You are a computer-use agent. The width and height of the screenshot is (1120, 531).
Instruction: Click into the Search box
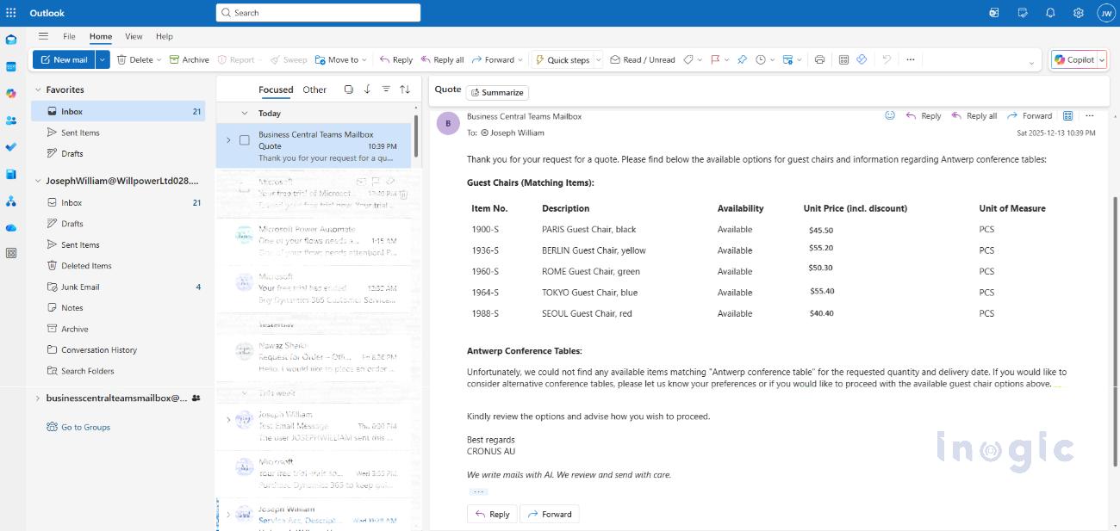click(x=319, y=13)
